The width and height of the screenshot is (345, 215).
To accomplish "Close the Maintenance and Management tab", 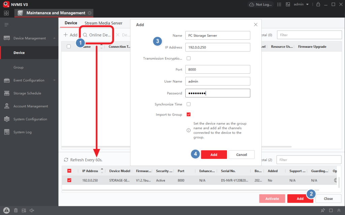I will click(90, 13).
